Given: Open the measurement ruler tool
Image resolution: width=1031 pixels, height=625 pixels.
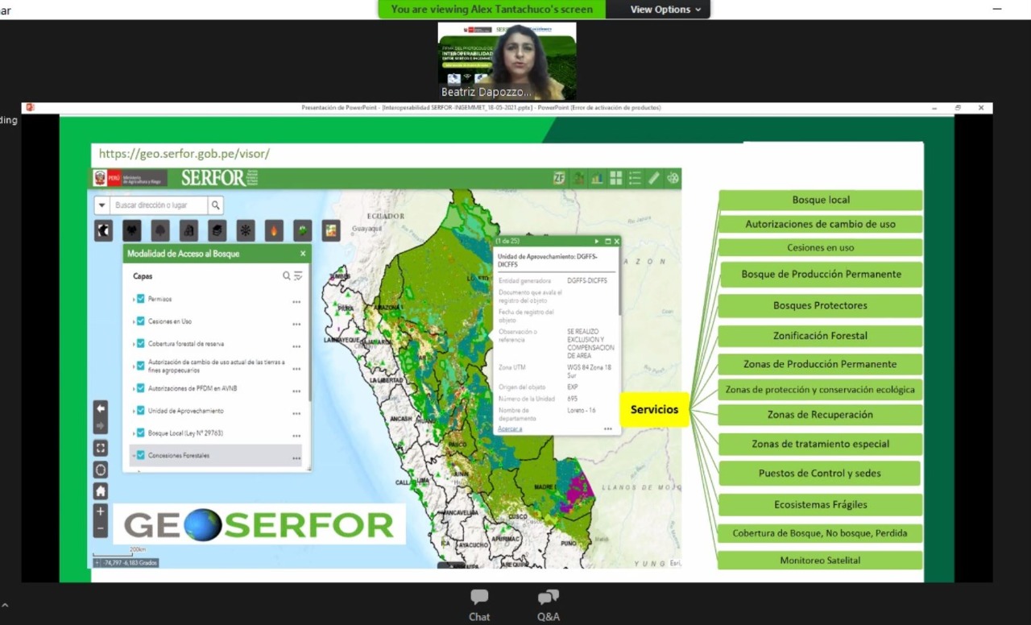Looking at the screenshot, I should [x=654, y=178].
